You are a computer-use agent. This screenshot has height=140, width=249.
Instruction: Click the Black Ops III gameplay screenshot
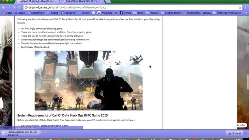(89, 80)
